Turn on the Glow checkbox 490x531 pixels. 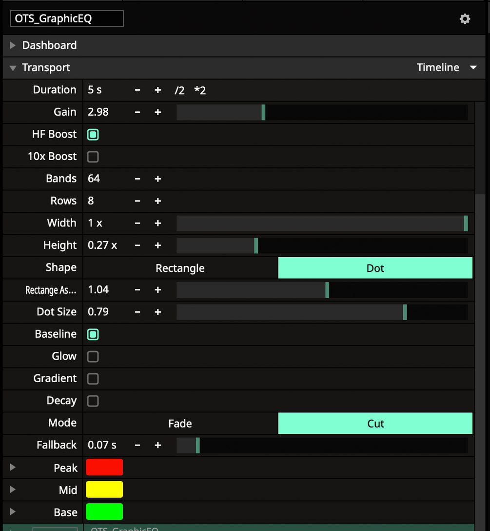coord(93,356)
